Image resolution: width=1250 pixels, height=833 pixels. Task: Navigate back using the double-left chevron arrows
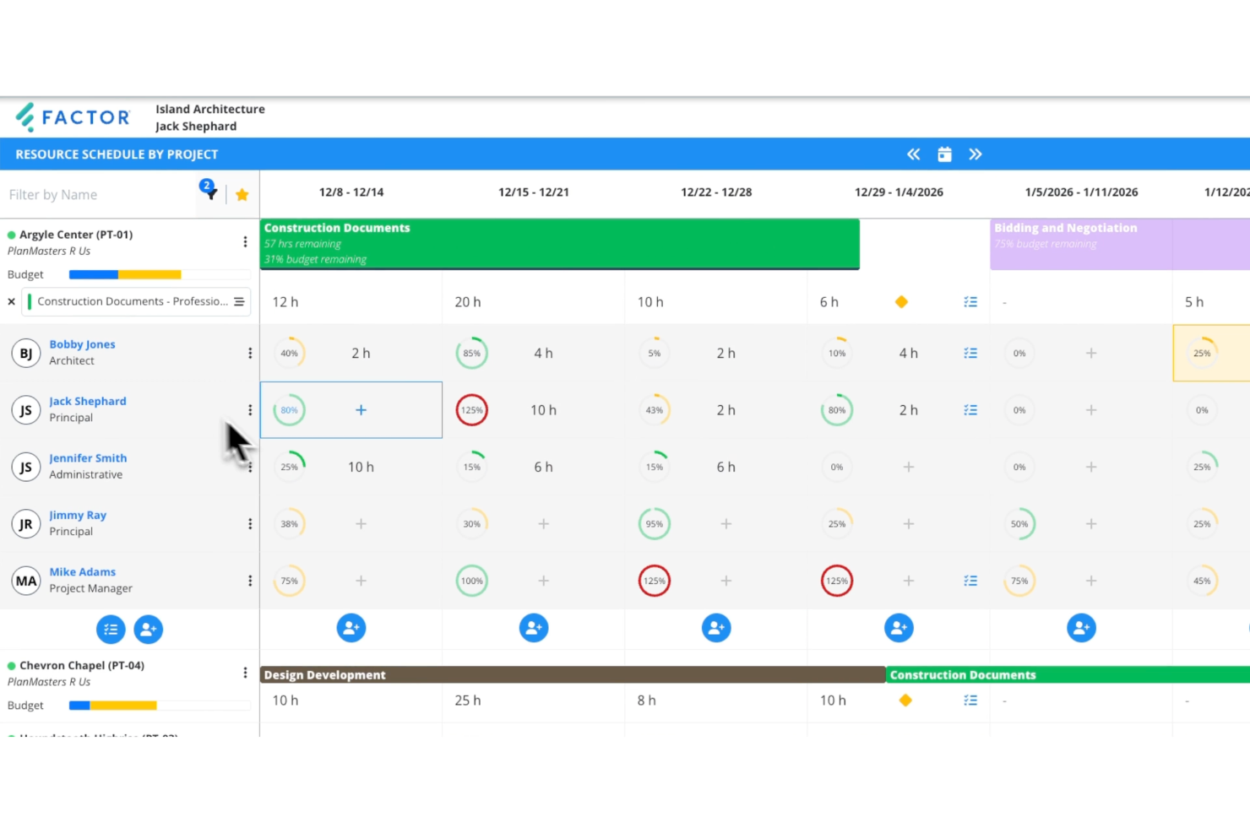(913, 154)
